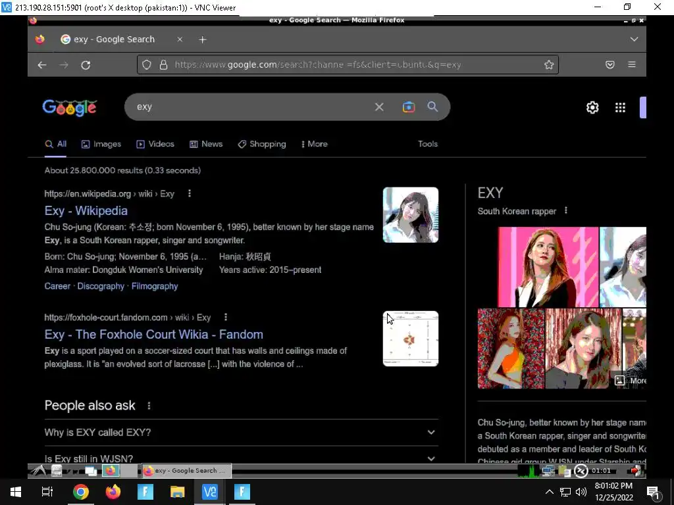Switch to the Videos tab
This screenshot has height=505, width=674.
(x=155, y=144)
